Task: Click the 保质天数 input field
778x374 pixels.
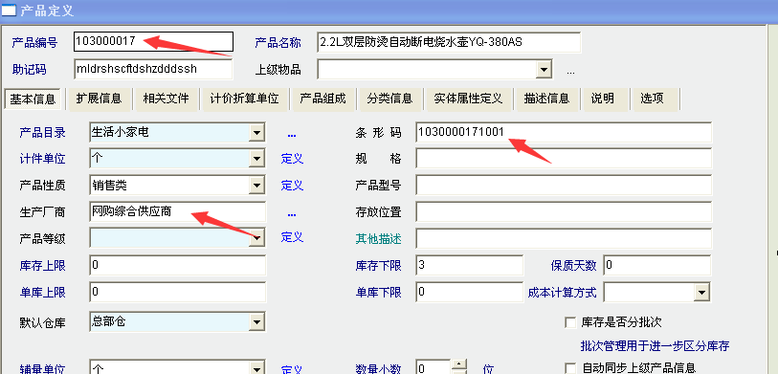Action: pos(657,265)
